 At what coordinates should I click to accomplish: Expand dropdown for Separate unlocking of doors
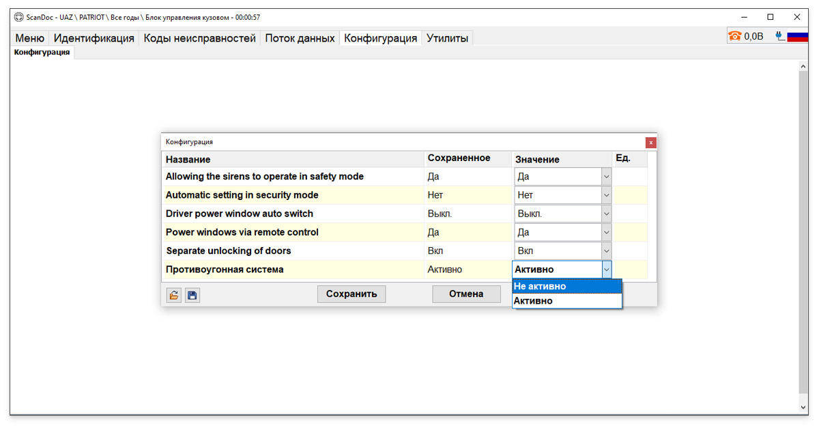[606, 251]
